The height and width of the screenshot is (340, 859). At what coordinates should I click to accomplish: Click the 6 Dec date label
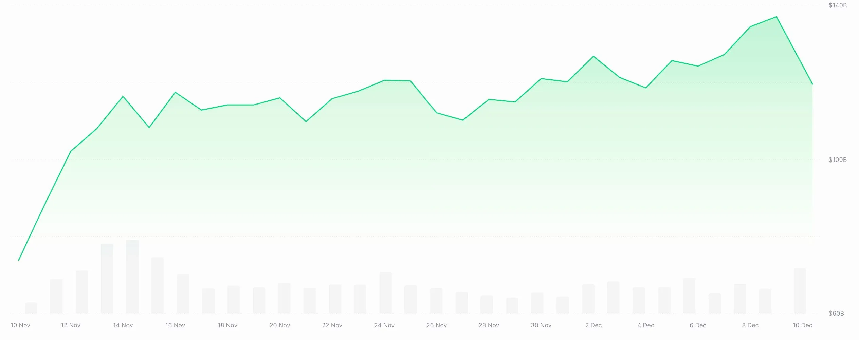698,325
